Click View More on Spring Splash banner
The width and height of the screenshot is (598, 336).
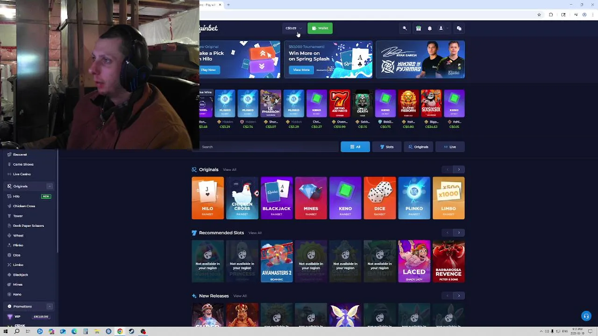(301, 70)
